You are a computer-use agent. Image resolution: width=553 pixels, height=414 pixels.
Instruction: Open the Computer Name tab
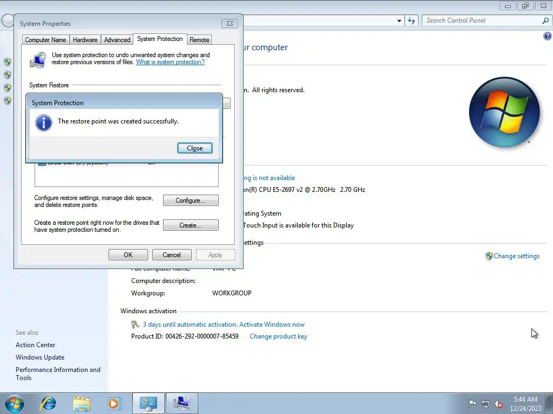point(45,40)
